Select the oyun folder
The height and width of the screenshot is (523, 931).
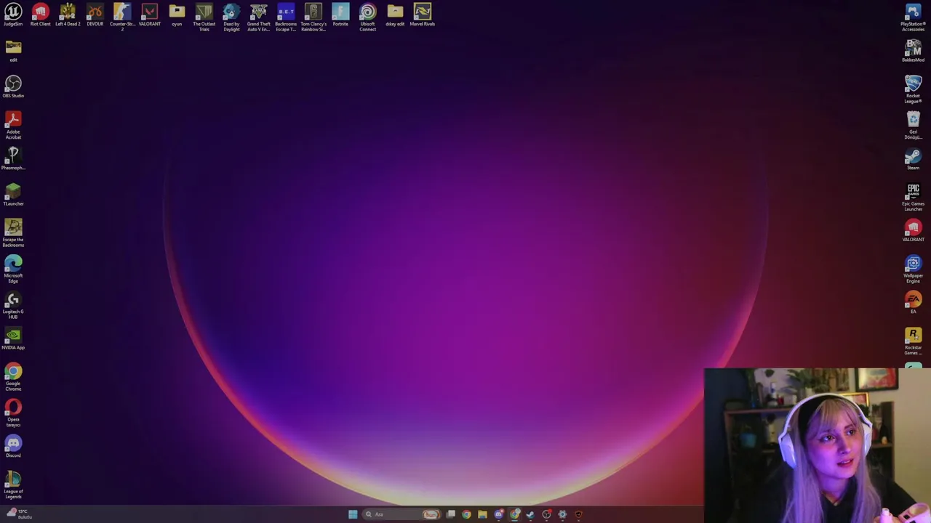[x=177, y=16]
